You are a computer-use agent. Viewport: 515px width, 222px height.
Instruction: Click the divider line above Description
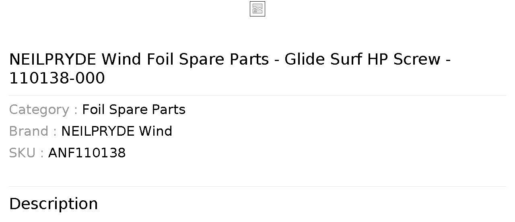pyautogui.click(x=257, y=187)
